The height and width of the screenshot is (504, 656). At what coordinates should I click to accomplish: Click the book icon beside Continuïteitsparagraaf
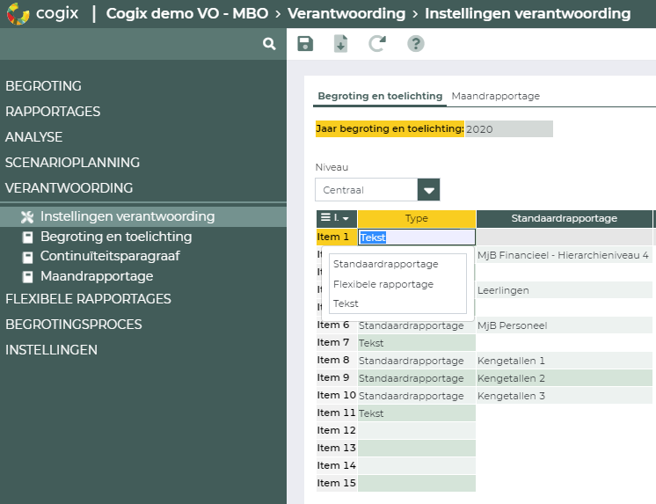[x=27, y=257]
